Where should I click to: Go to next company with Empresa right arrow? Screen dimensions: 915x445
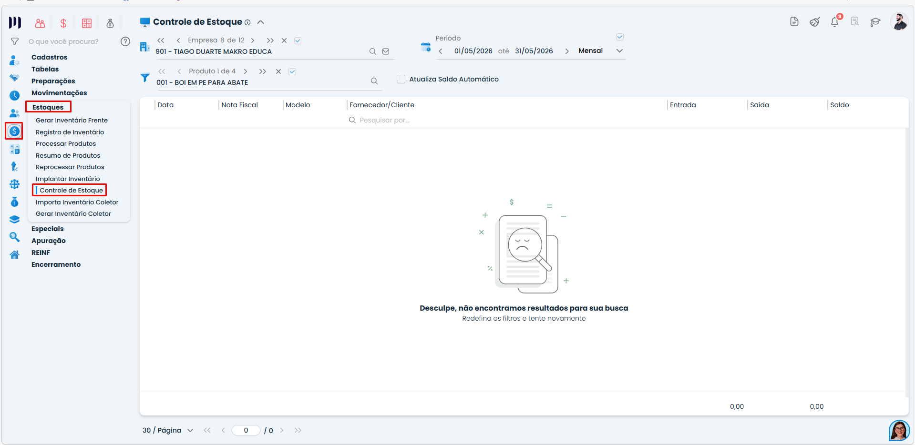(253, 40)
